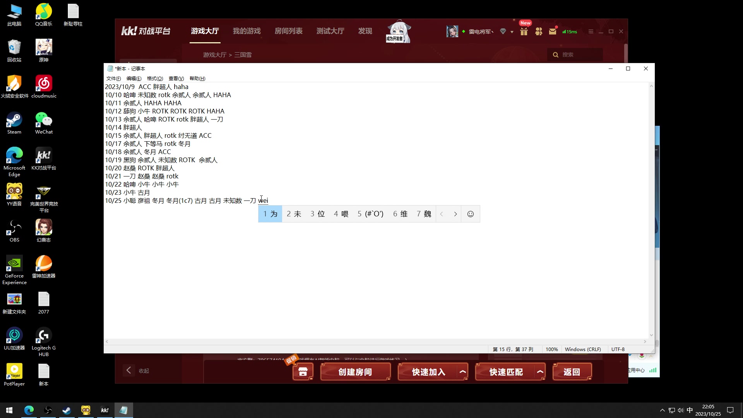This screenshot has width=743, height=418.
Task: Open the mail icon with red notification dot
Action: click(553, 32)
